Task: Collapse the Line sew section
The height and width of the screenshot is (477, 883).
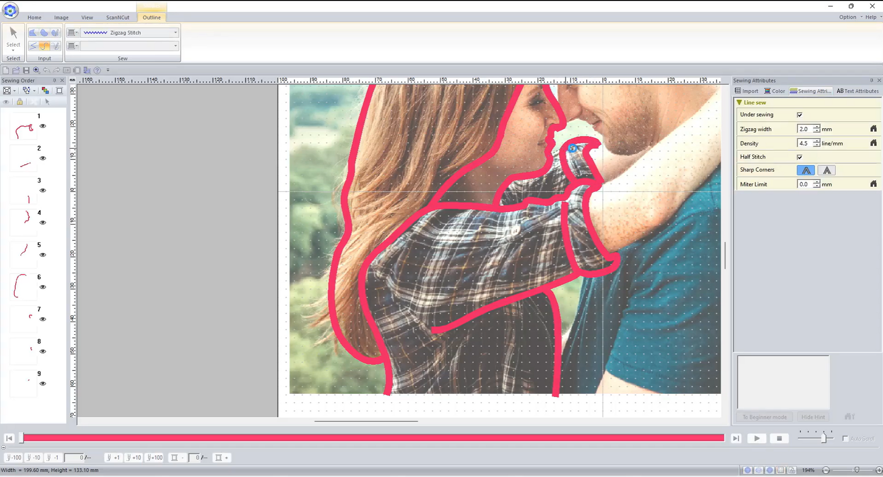Action: [x=739, y=102]
